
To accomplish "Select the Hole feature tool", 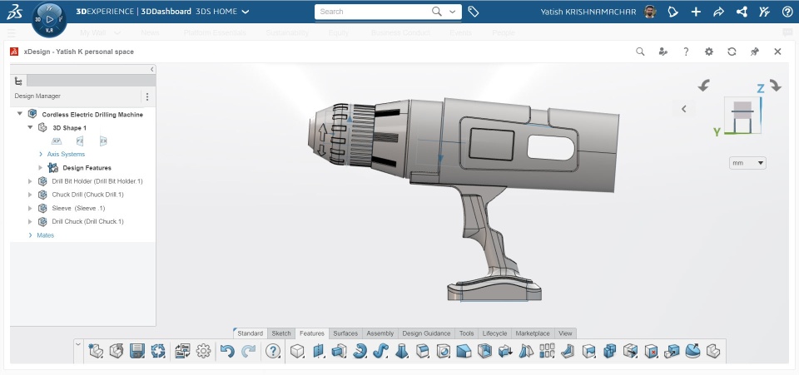I will [444, 351].
